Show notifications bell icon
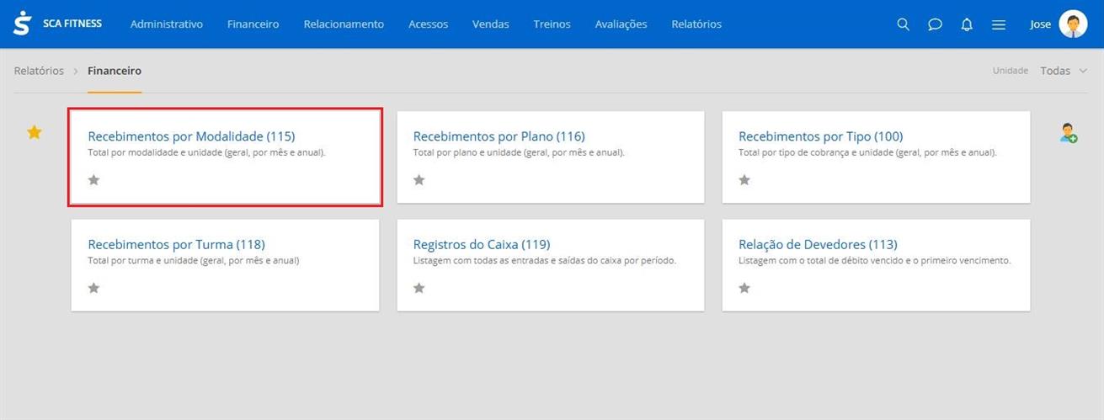Image resolution: width=1104 pixels, height=420 pixels. click(967, 24)
